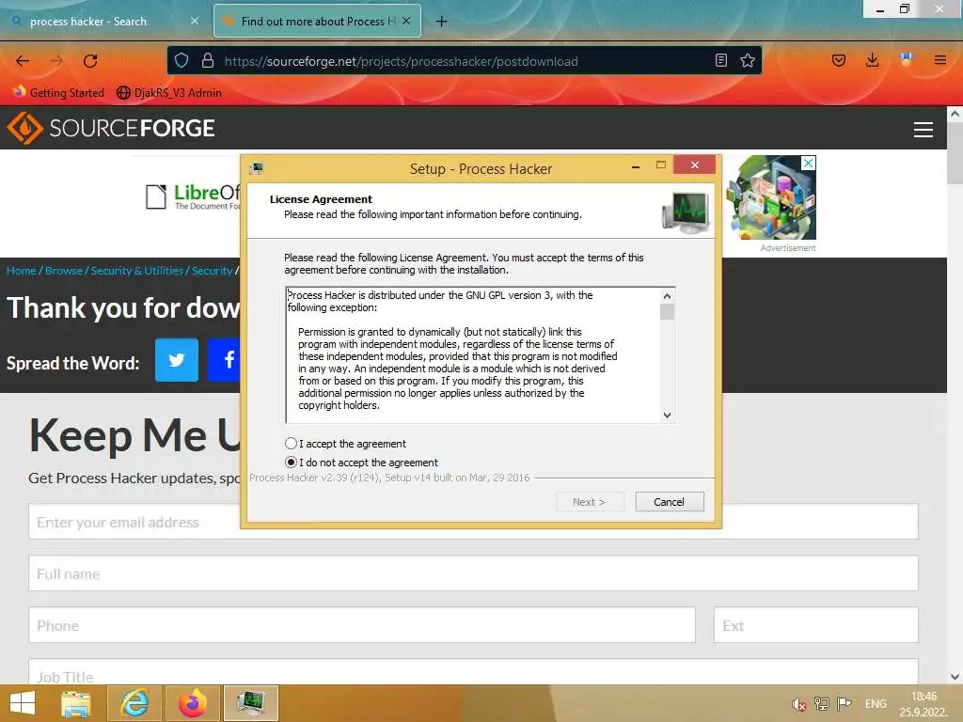Click the Browse breadcrumb link

63,271
